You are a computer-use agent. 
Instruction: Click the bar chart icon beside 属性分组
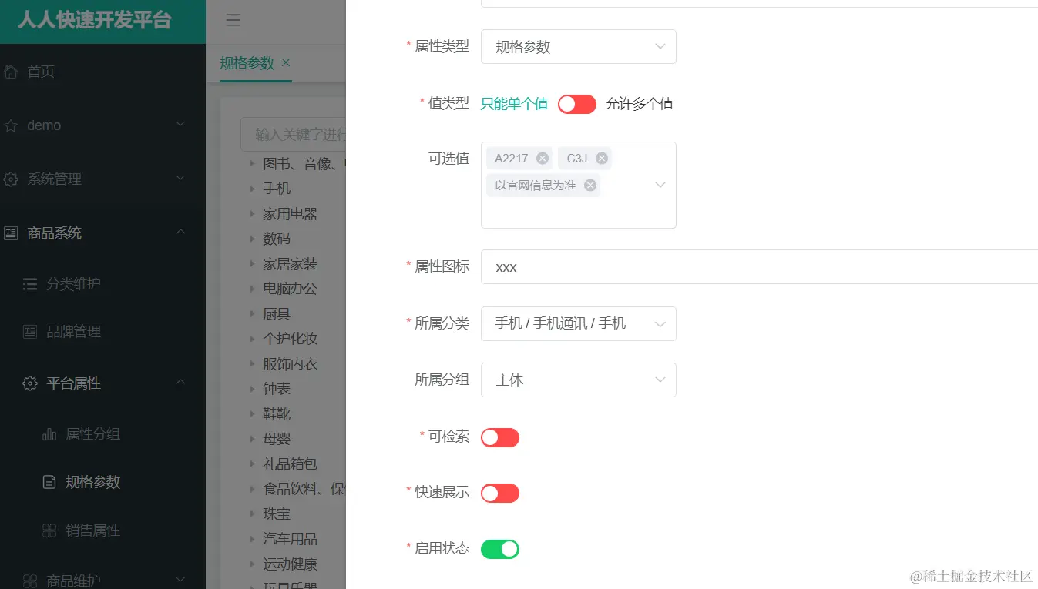(x=49, y=434)
